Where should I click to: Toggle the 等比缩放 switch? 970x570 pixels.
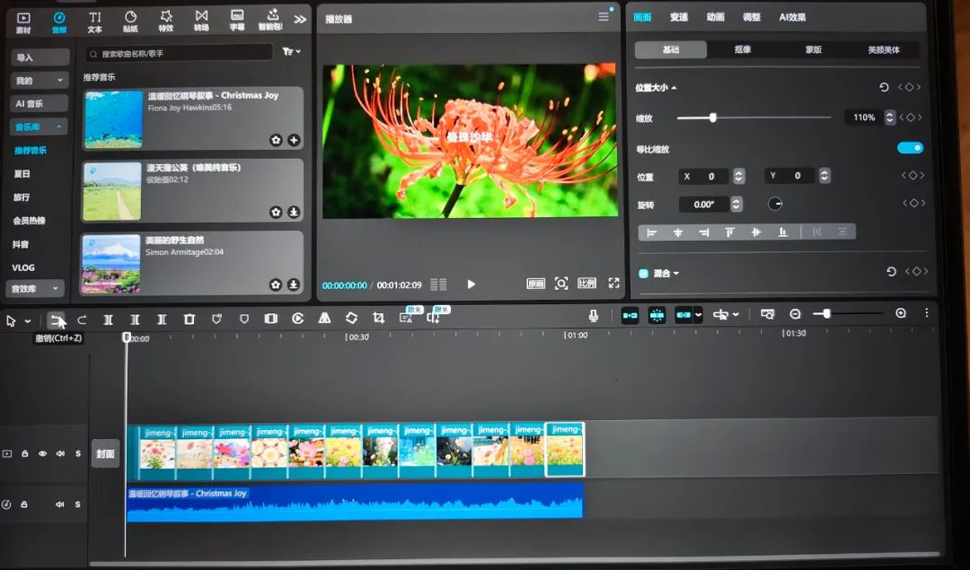[x=910, y=148]
